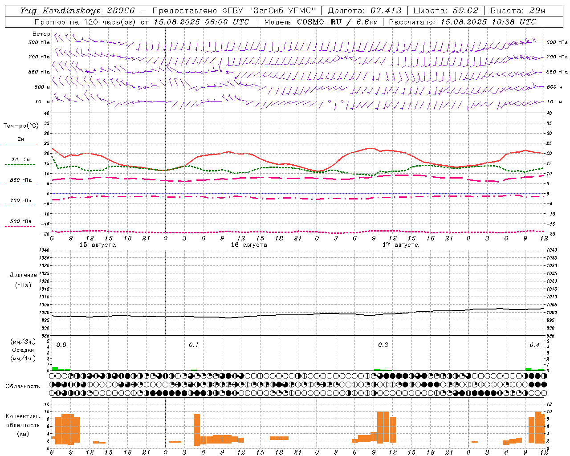
Task: Click the Широта: 59.62 header value
Action: click(446, 11)
